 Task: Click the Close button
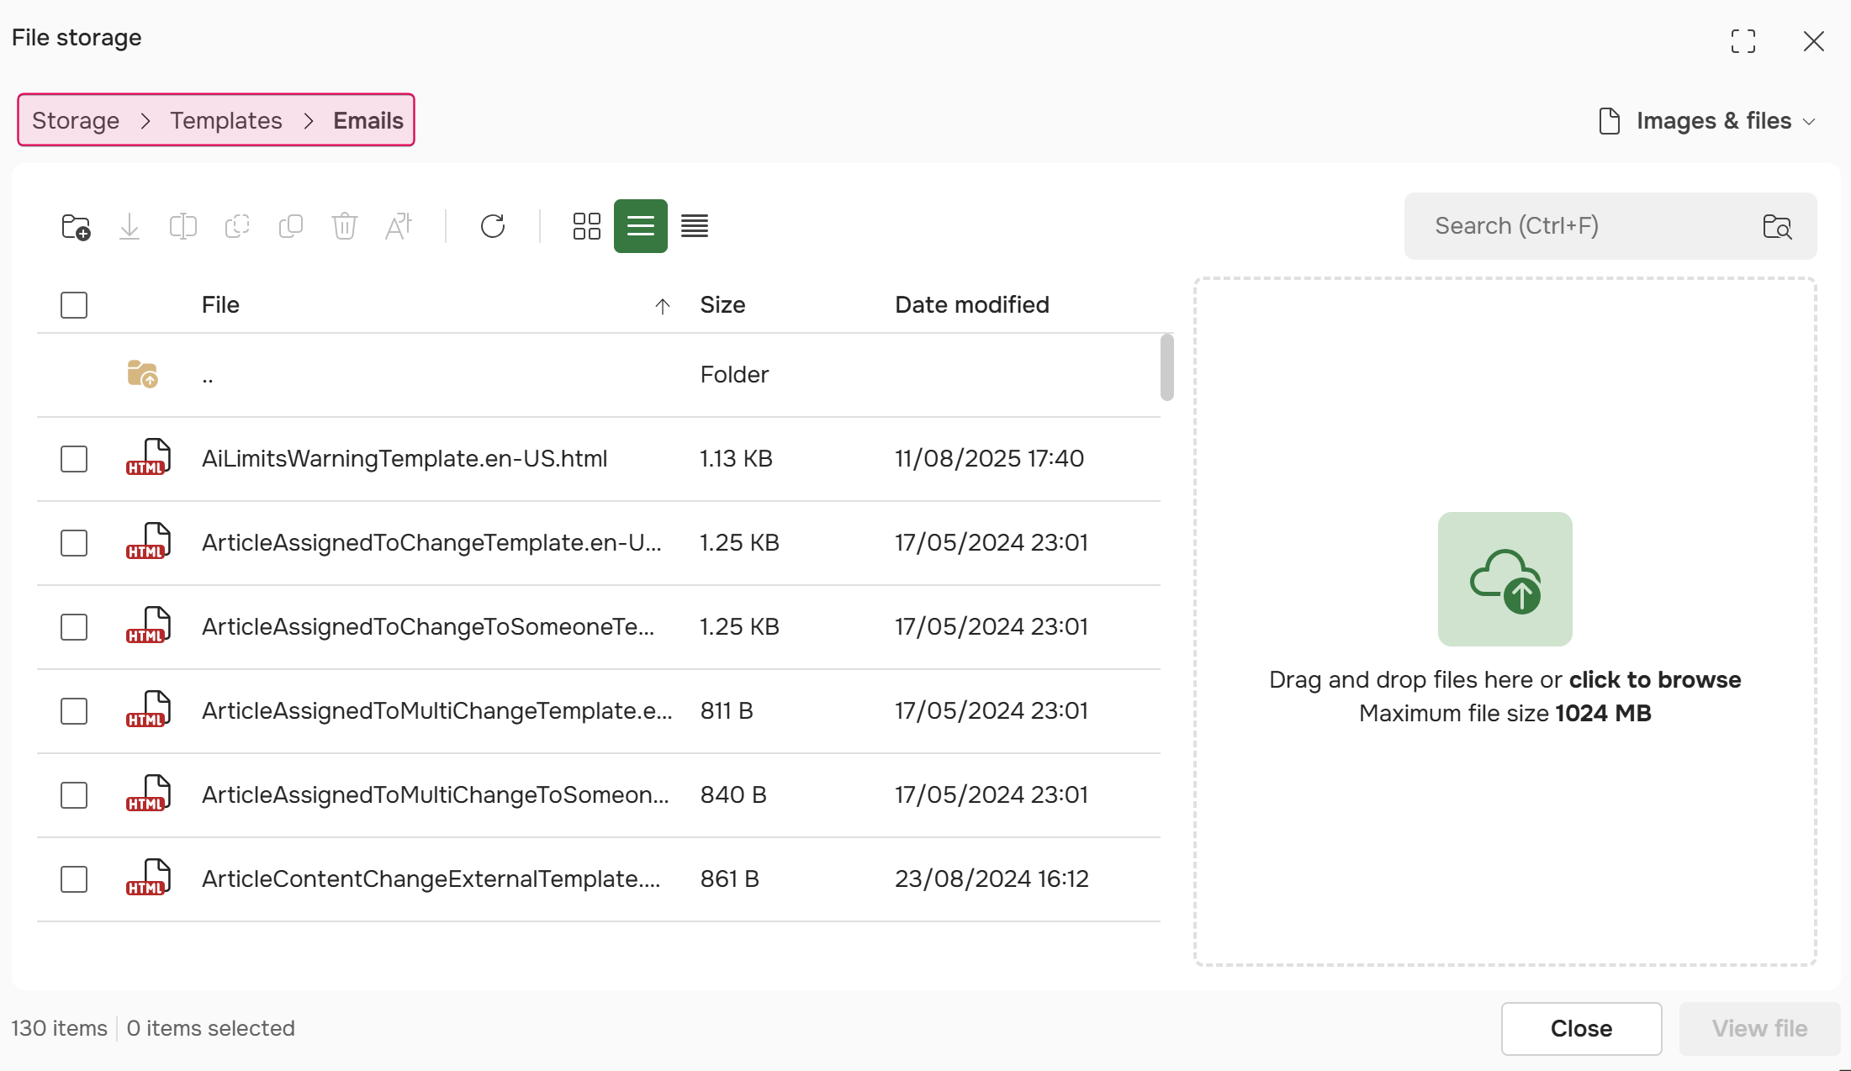pos(1581,1028)
